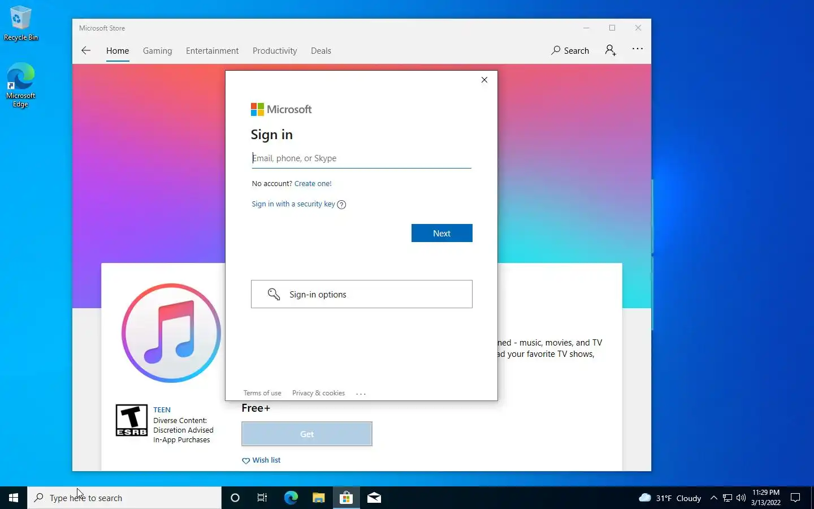Click the Wish list heart icon
Screen dimensions: 814x509
click(246, 461)
